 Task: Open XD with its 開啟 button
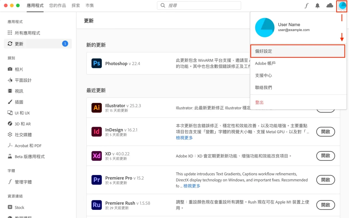coord(326,156)
